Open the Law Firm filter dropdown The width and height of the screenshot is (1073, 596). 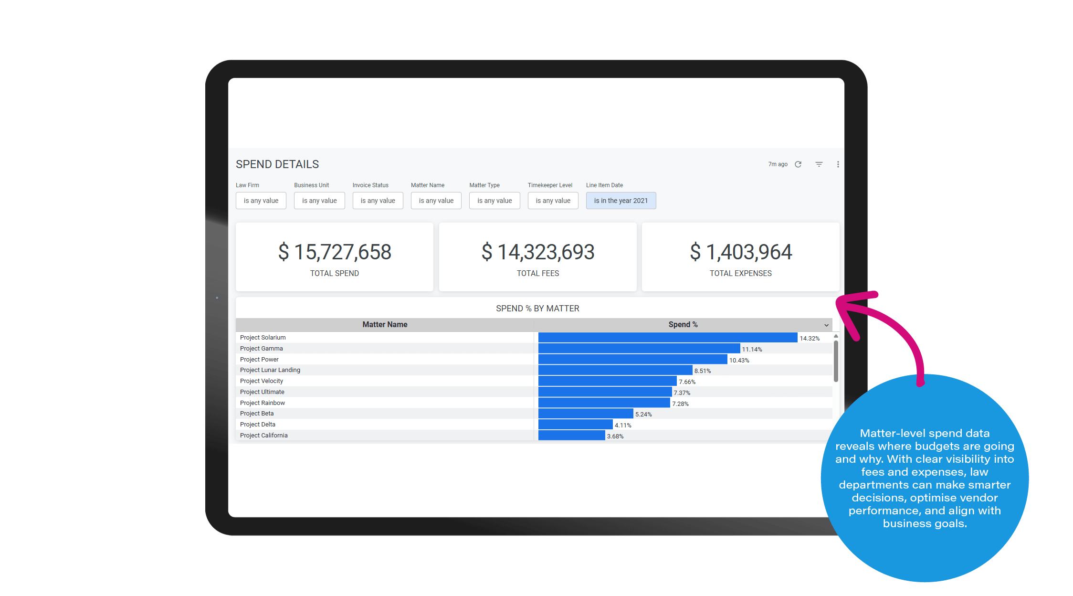(261, 201)
